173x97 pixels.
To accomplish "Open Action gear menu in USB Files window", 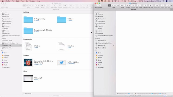I will [x=128, y=5].
